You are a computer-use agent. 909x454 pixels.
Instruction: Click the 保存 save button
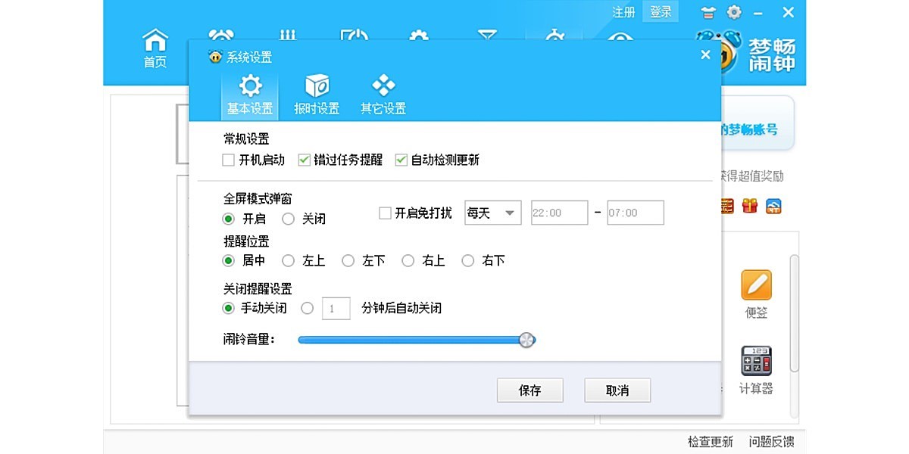(x=529, y=390)
